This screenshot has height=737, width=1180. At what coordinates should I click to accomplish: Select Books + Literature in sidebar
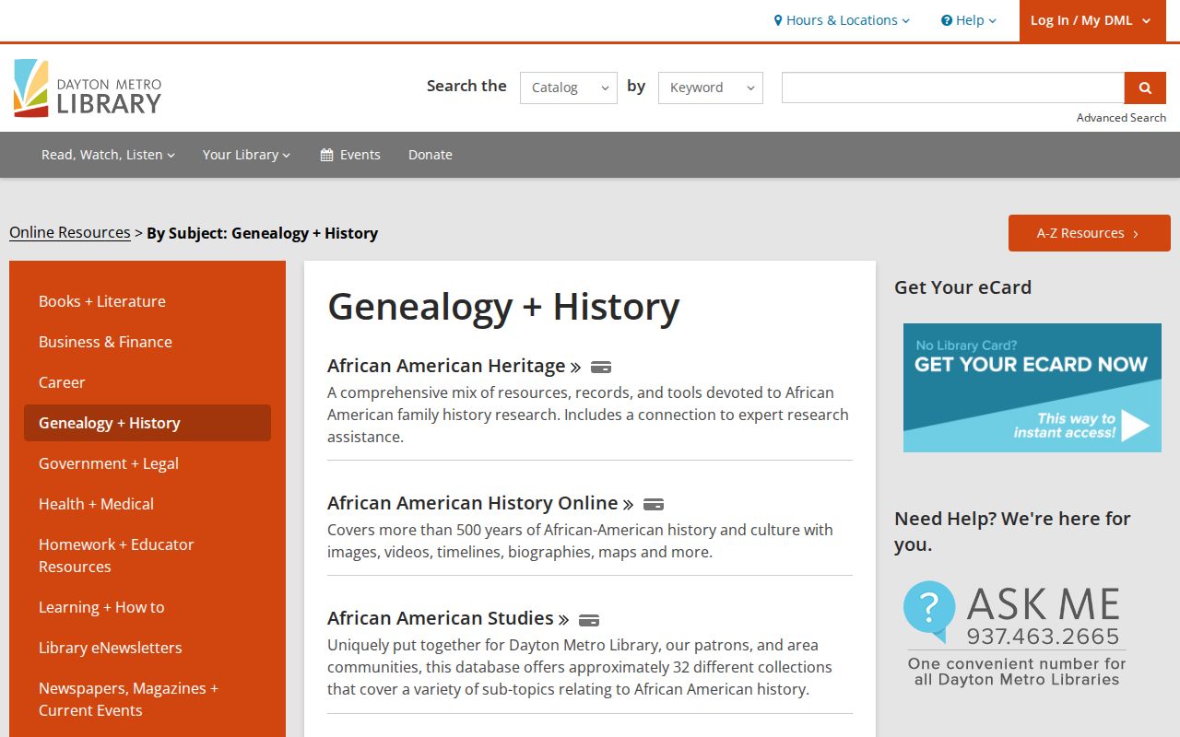(147, 301)
